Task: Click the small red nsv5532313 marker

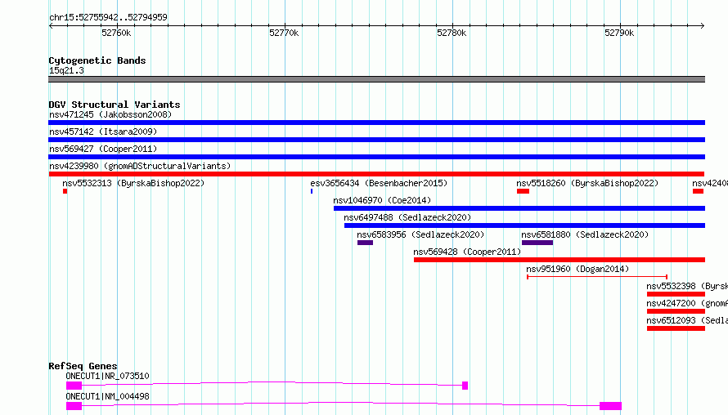Action: click(x=65, y=191)
